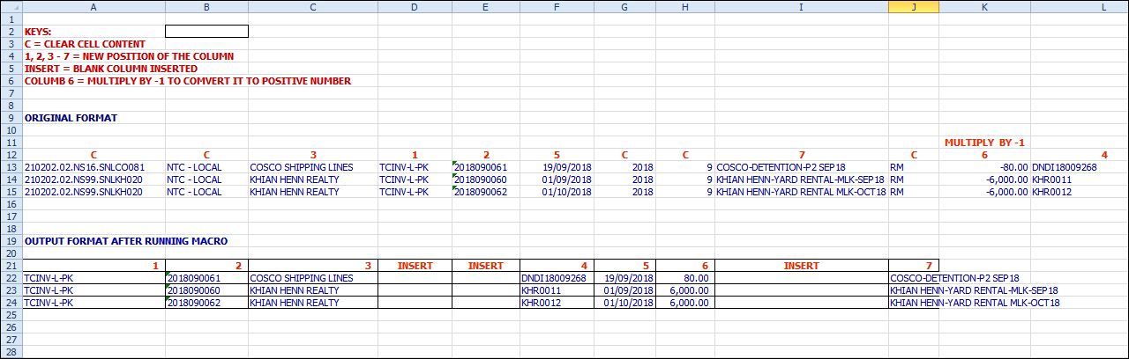Viewport: 1129px width, 359px height.
Task: Select column header C
Action: pyautogui.click(x=312, y=6)
